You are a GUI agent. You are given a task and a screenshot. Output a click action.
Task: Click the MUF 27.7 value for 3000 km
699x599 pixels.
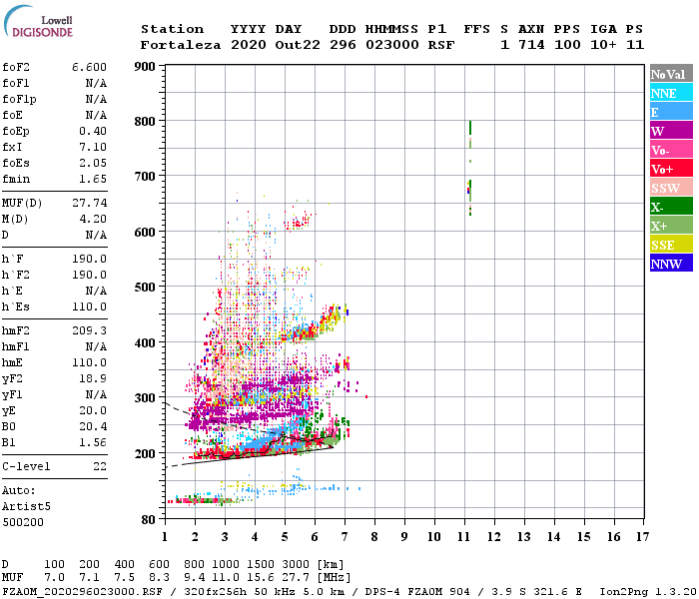tap(296, 578)
